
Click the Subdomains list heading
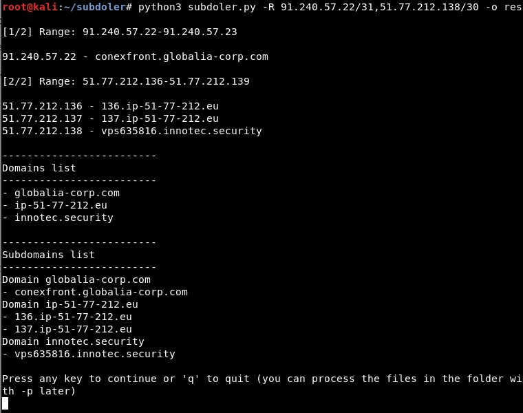(48, 255)
